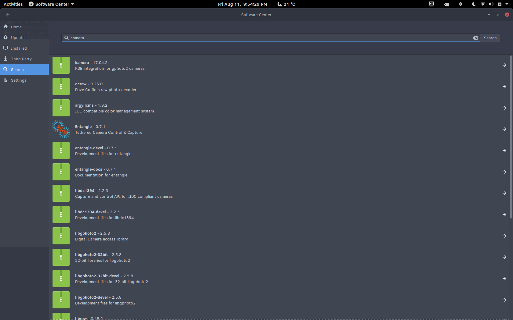The height and width of the screenshot is (320, 513).
Task: Click 'Tethered Camera Control & Capture' text
Action: pyautogui.click(x=109, y=133)
